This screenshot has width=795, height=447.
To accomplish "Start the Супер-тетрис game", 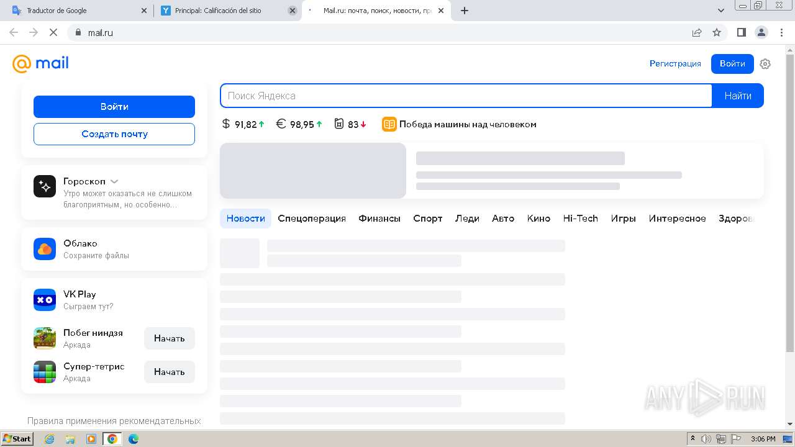I will [x=170, y=372].
